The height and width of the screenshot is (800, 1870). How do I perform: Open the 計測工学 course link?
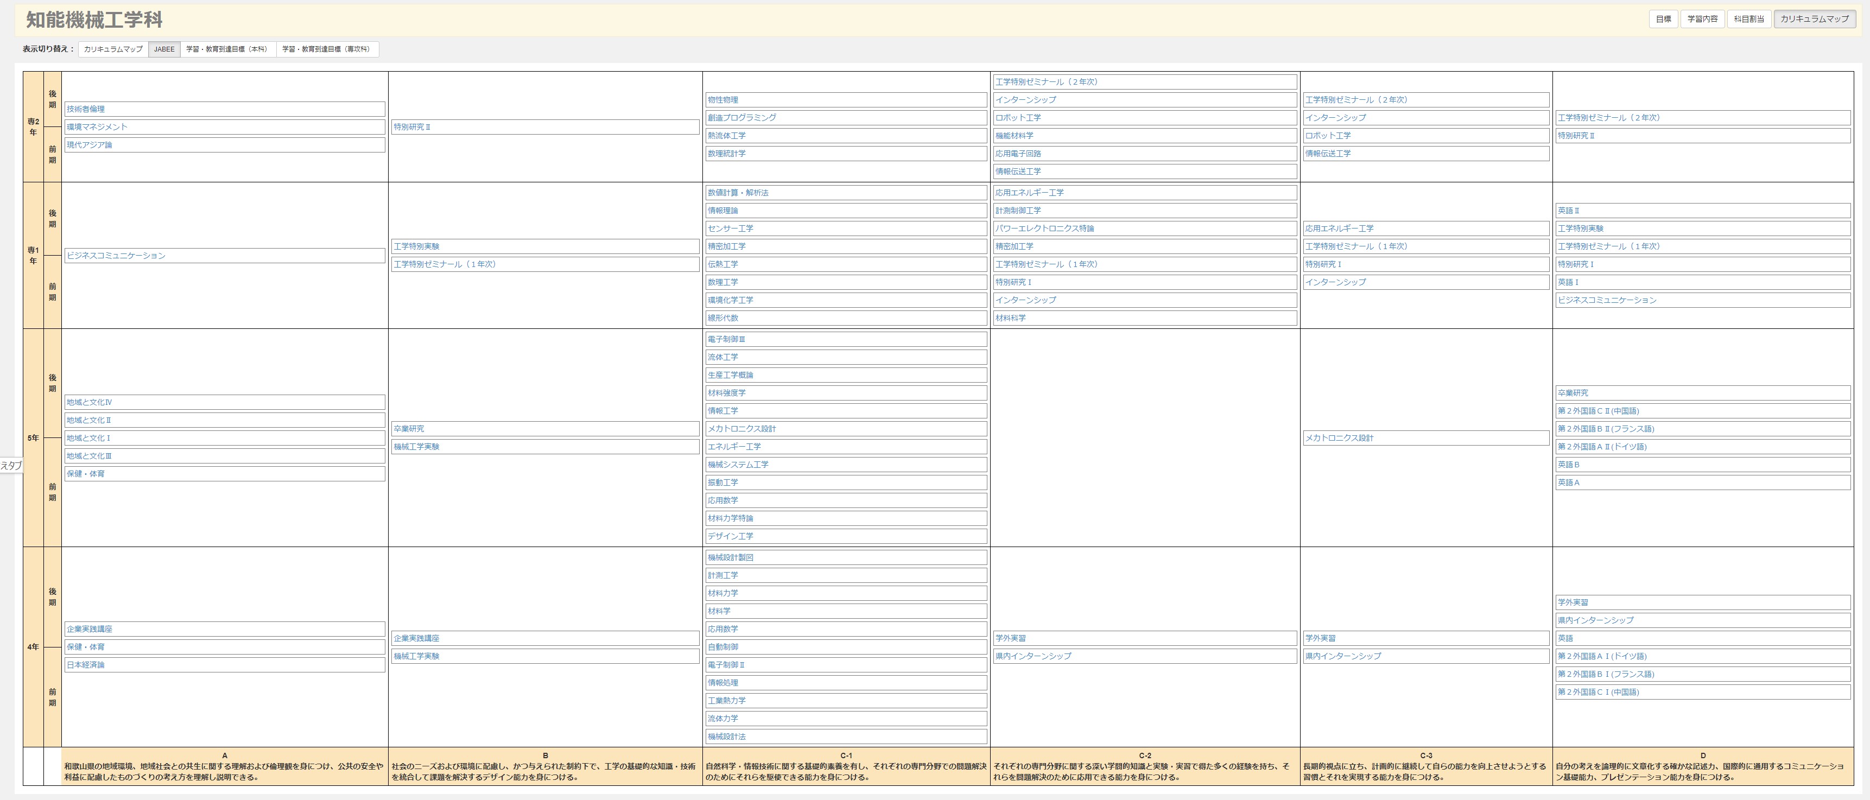tap(723, 576)
